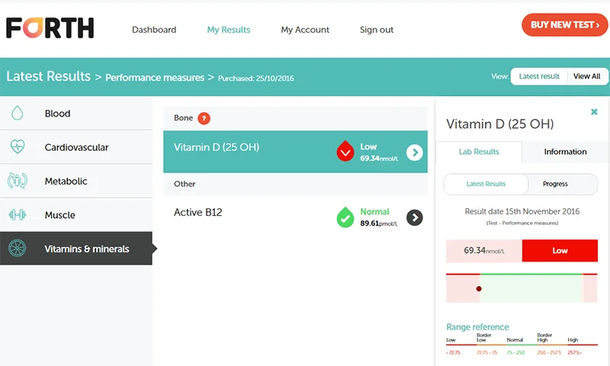Click the Forth logo
This screenshot has height=366, width=610.
pyautogui.click(x=50, y=28)
